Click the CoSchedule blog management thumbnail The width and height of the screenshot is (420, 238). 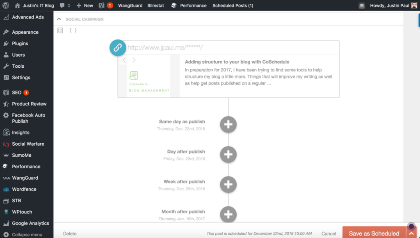point(148,76)
